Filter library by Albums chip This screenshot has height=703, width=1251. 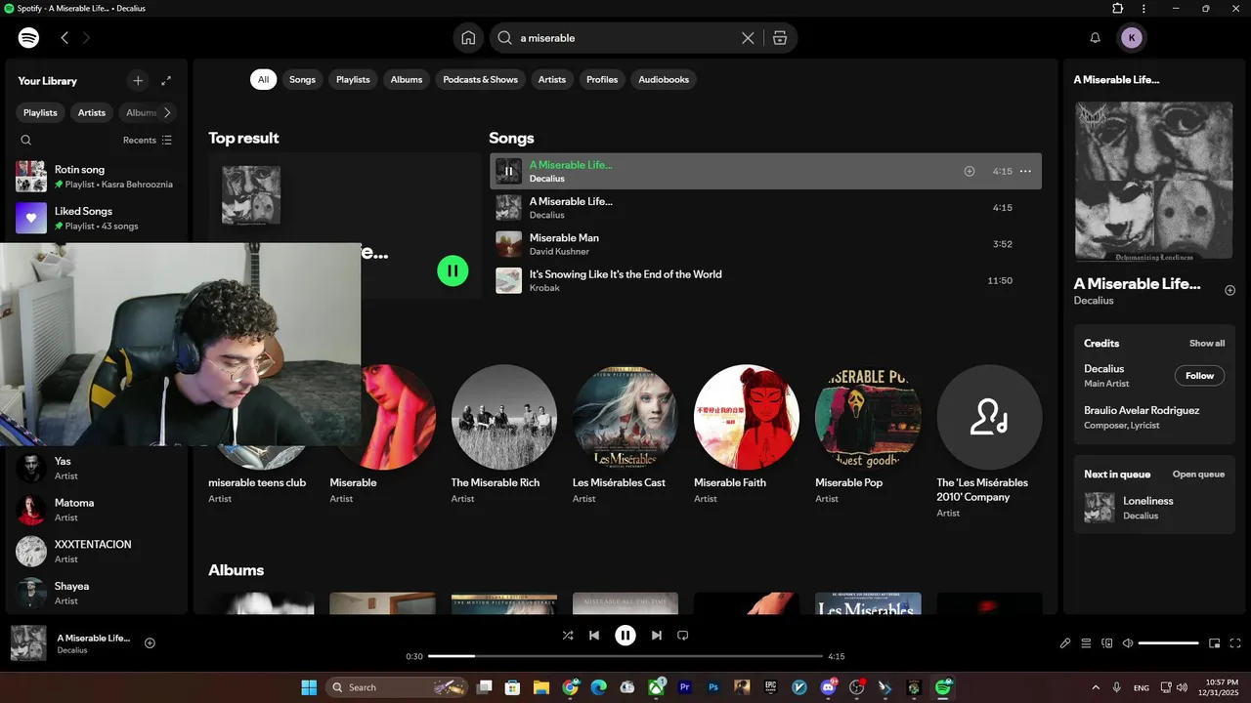(140, 112)
